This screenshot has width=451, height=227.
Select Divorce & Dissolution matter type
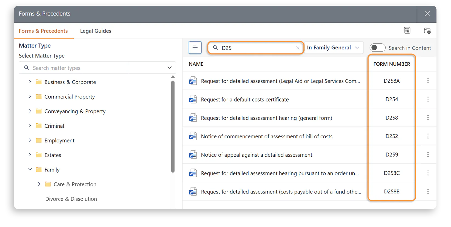[71, 199]
